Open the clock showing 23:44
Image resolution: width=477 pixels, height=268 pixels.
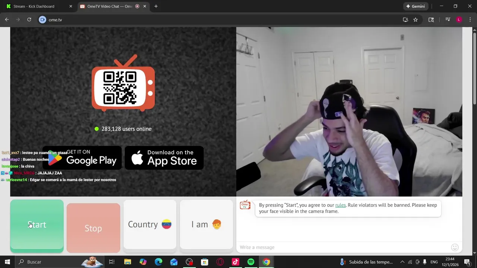[x=450, y=262]
